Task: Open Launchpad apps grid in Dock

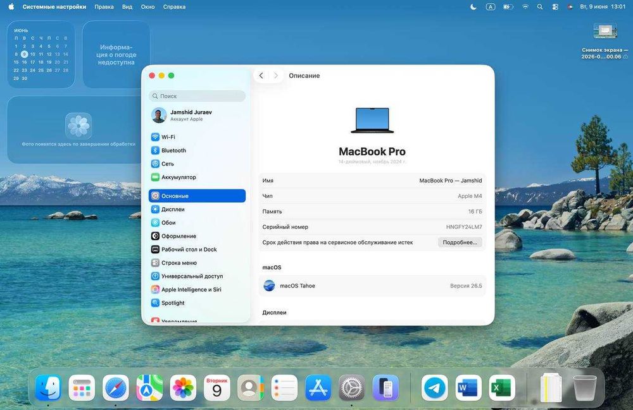Action: point(82,388)
